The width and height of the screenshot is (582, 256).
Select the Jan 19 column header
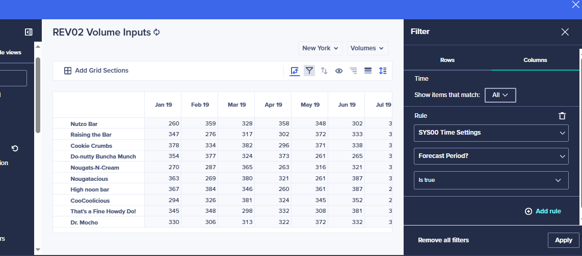click(x=163, y=105)
